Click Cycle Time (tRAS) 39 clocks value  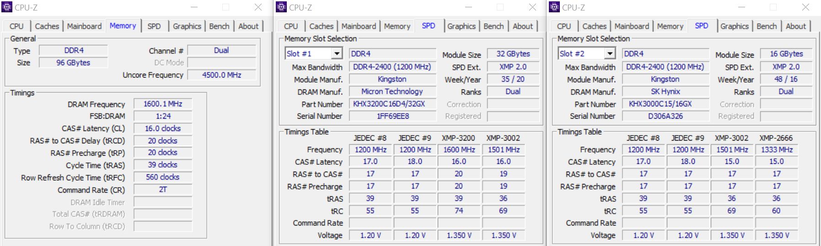click(x=163, y=165)
